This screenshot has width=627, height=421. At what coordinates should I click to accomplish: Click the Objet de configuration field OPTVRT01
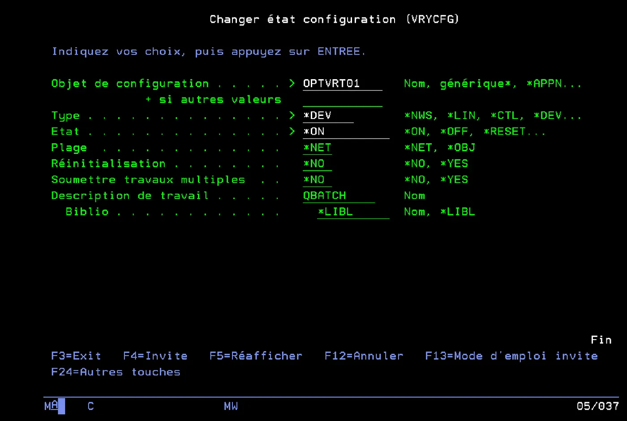[342, 84]
